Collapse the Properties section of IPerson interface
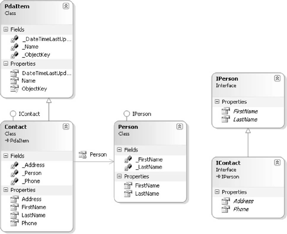 217,102
